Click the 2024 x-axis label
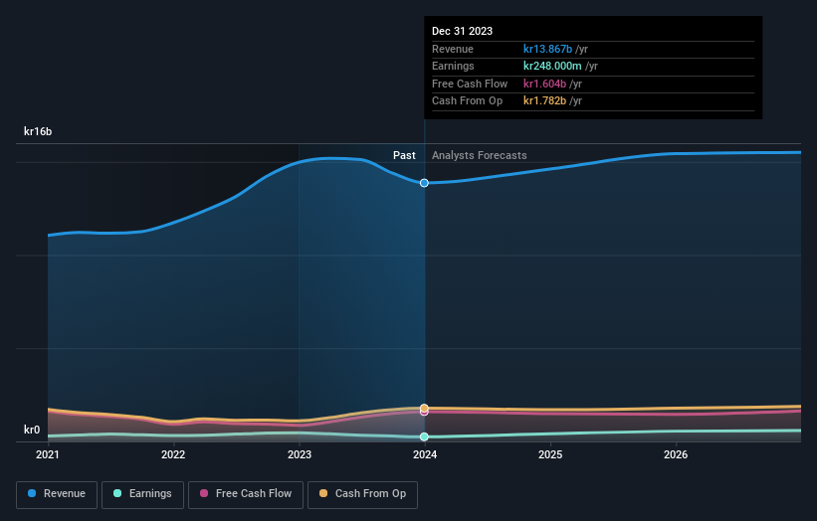Screen dimensions: 817x521 point(425,454)
